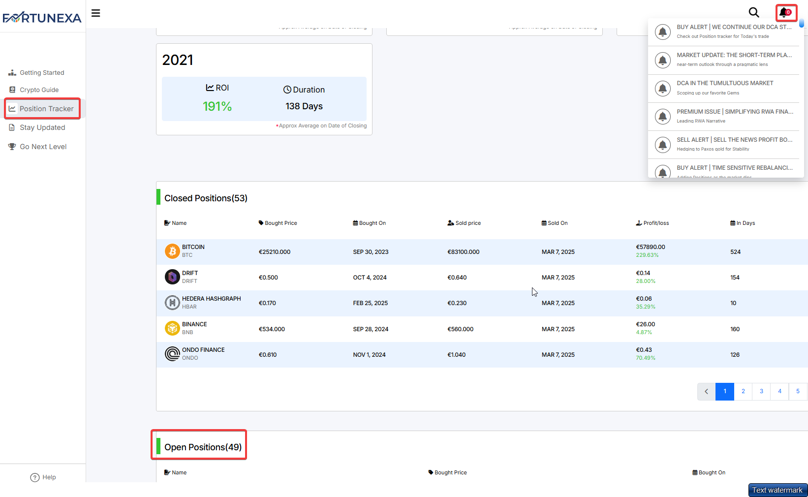
Task: Click Open Positions Bought On header
Action: point(709,473)
